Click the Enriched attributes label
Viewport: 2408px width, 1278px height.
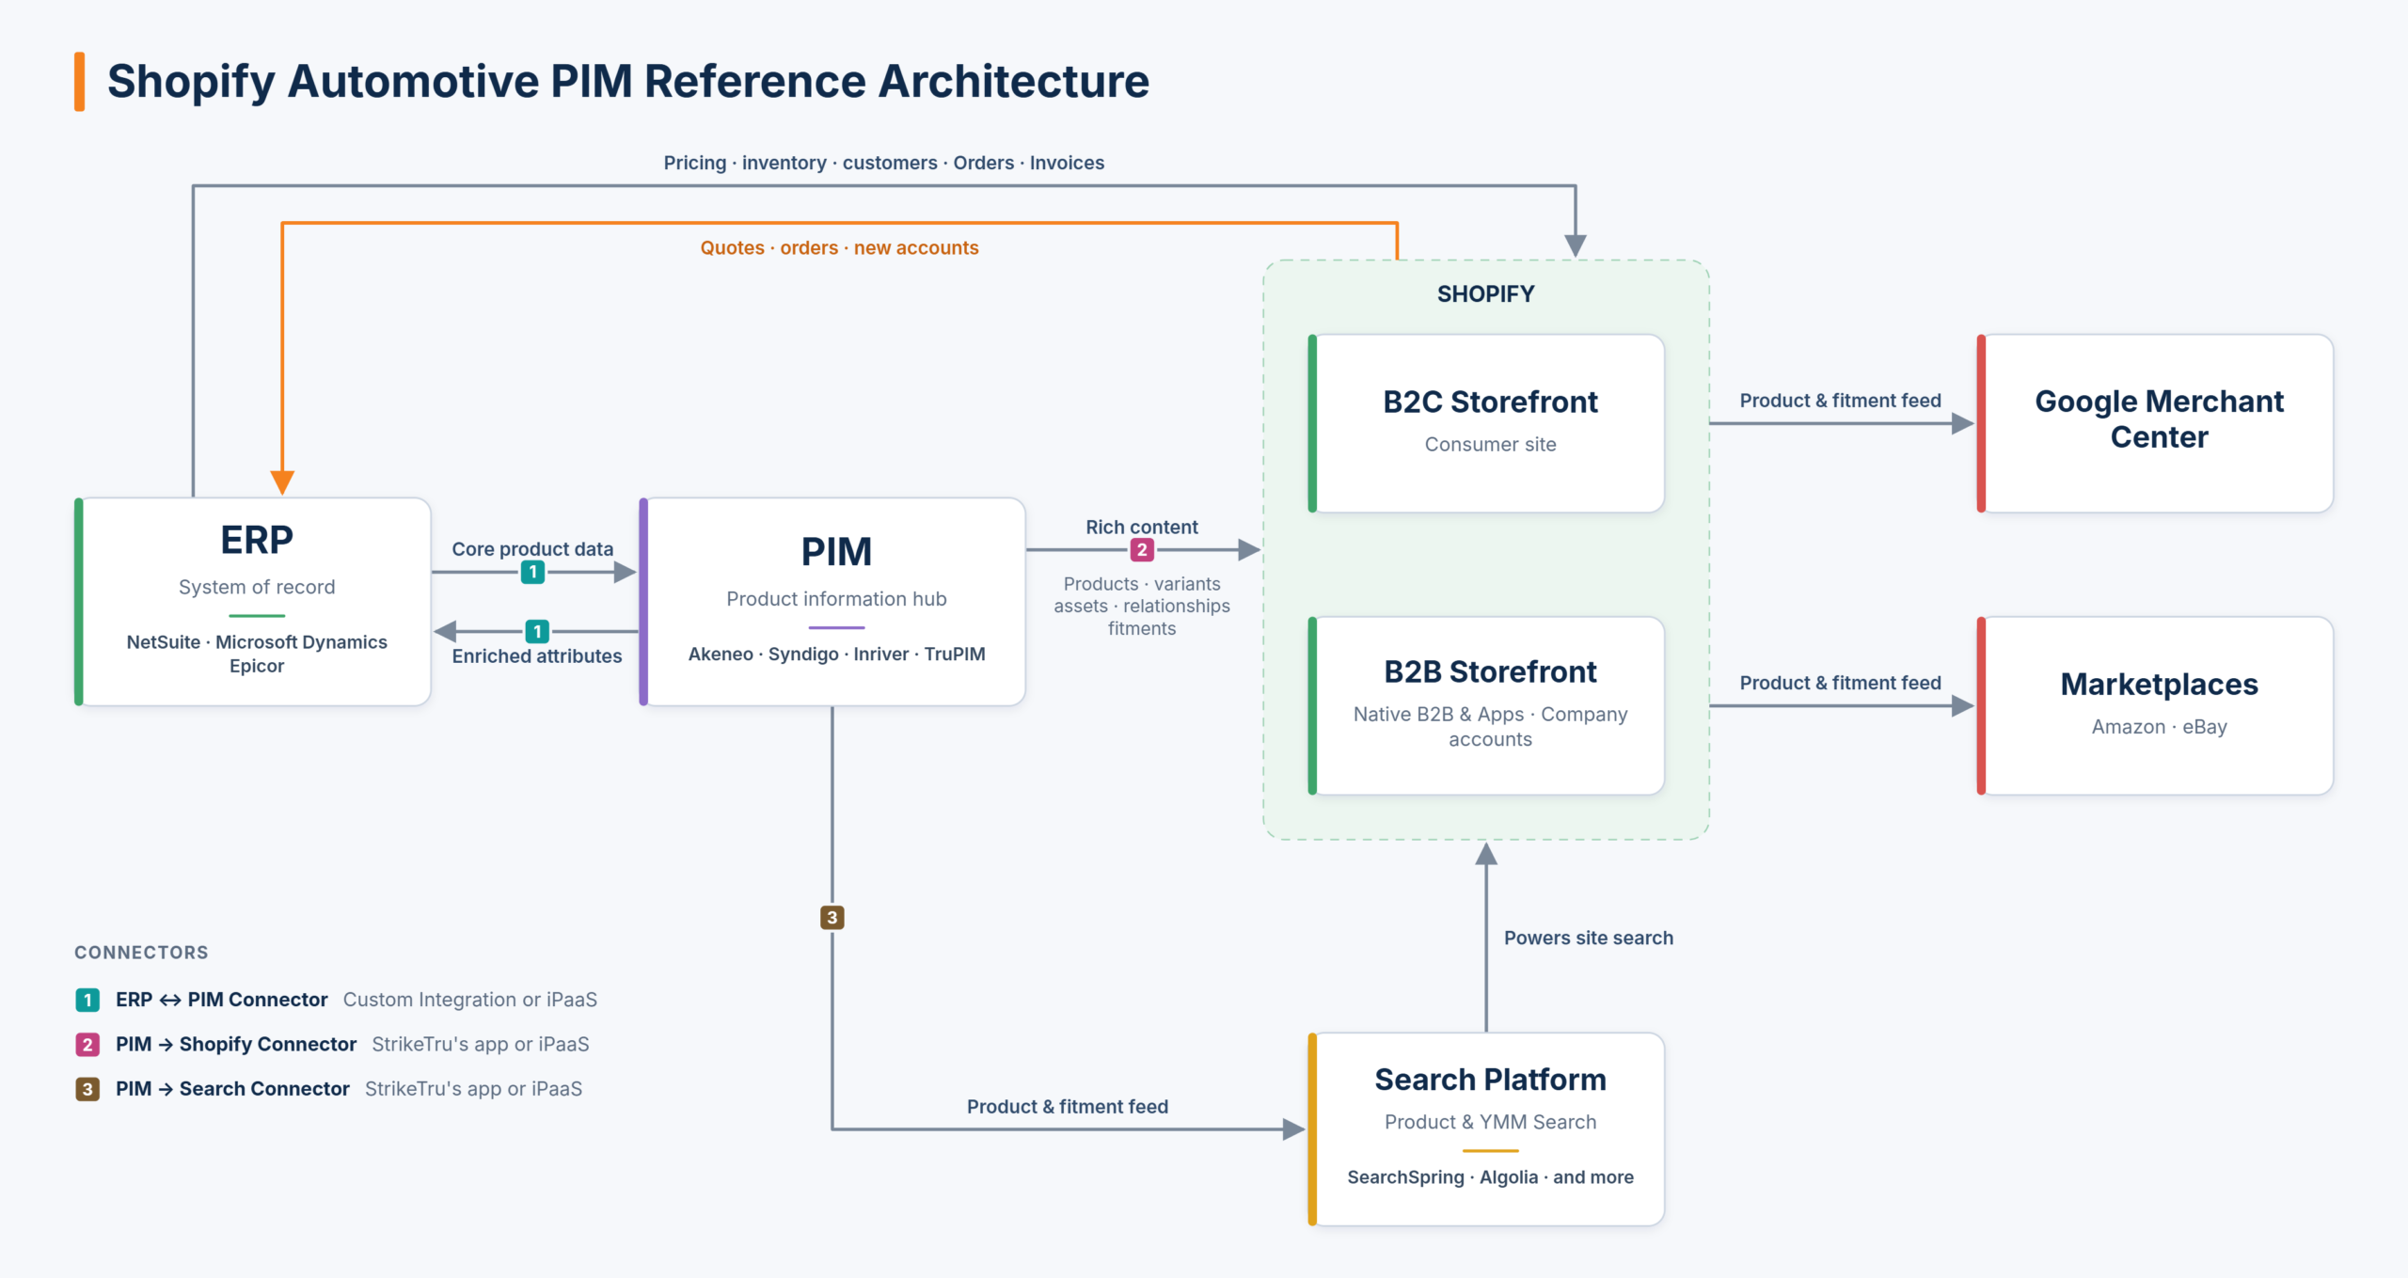(x=537, y=656)
